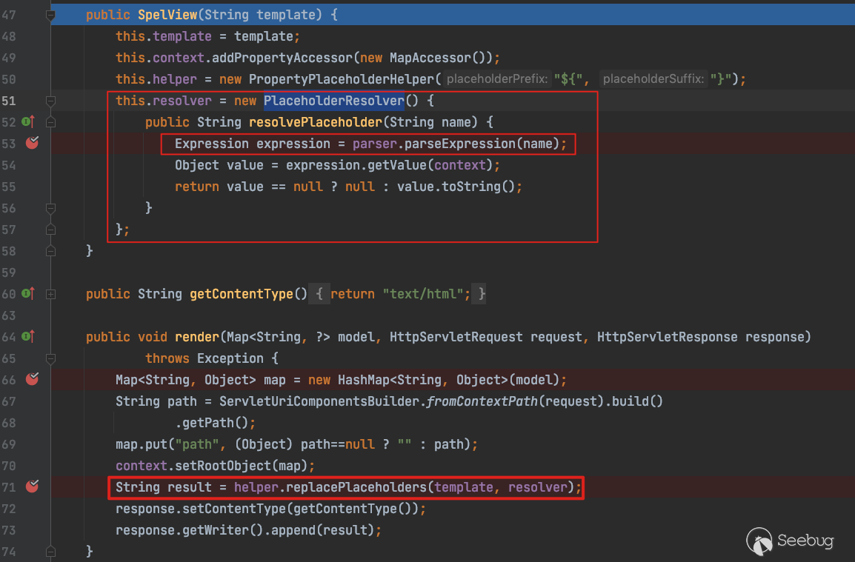
Task: Toggle the breakpoint on line 71
Action: click(x=32, y=486)
